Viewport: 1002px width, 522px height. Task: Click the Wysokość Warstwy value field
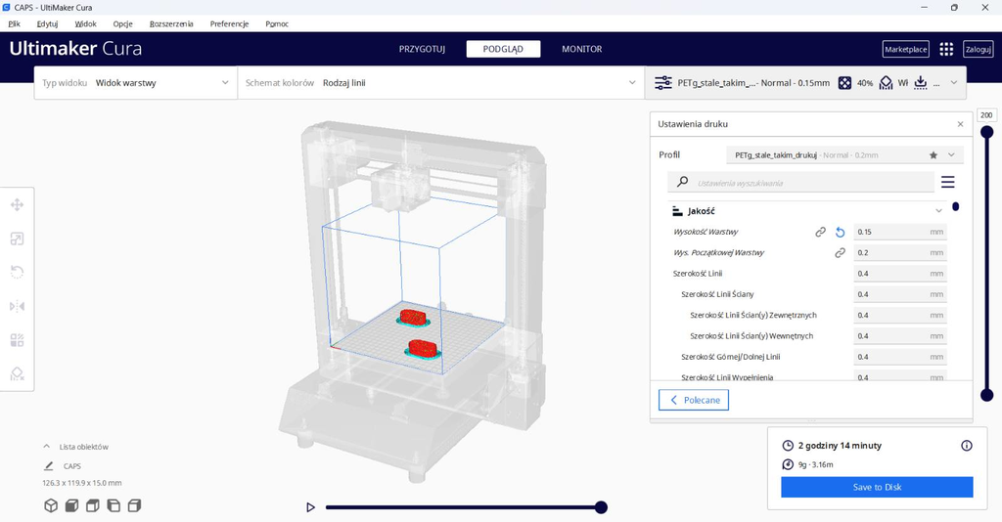click(900, 233)
